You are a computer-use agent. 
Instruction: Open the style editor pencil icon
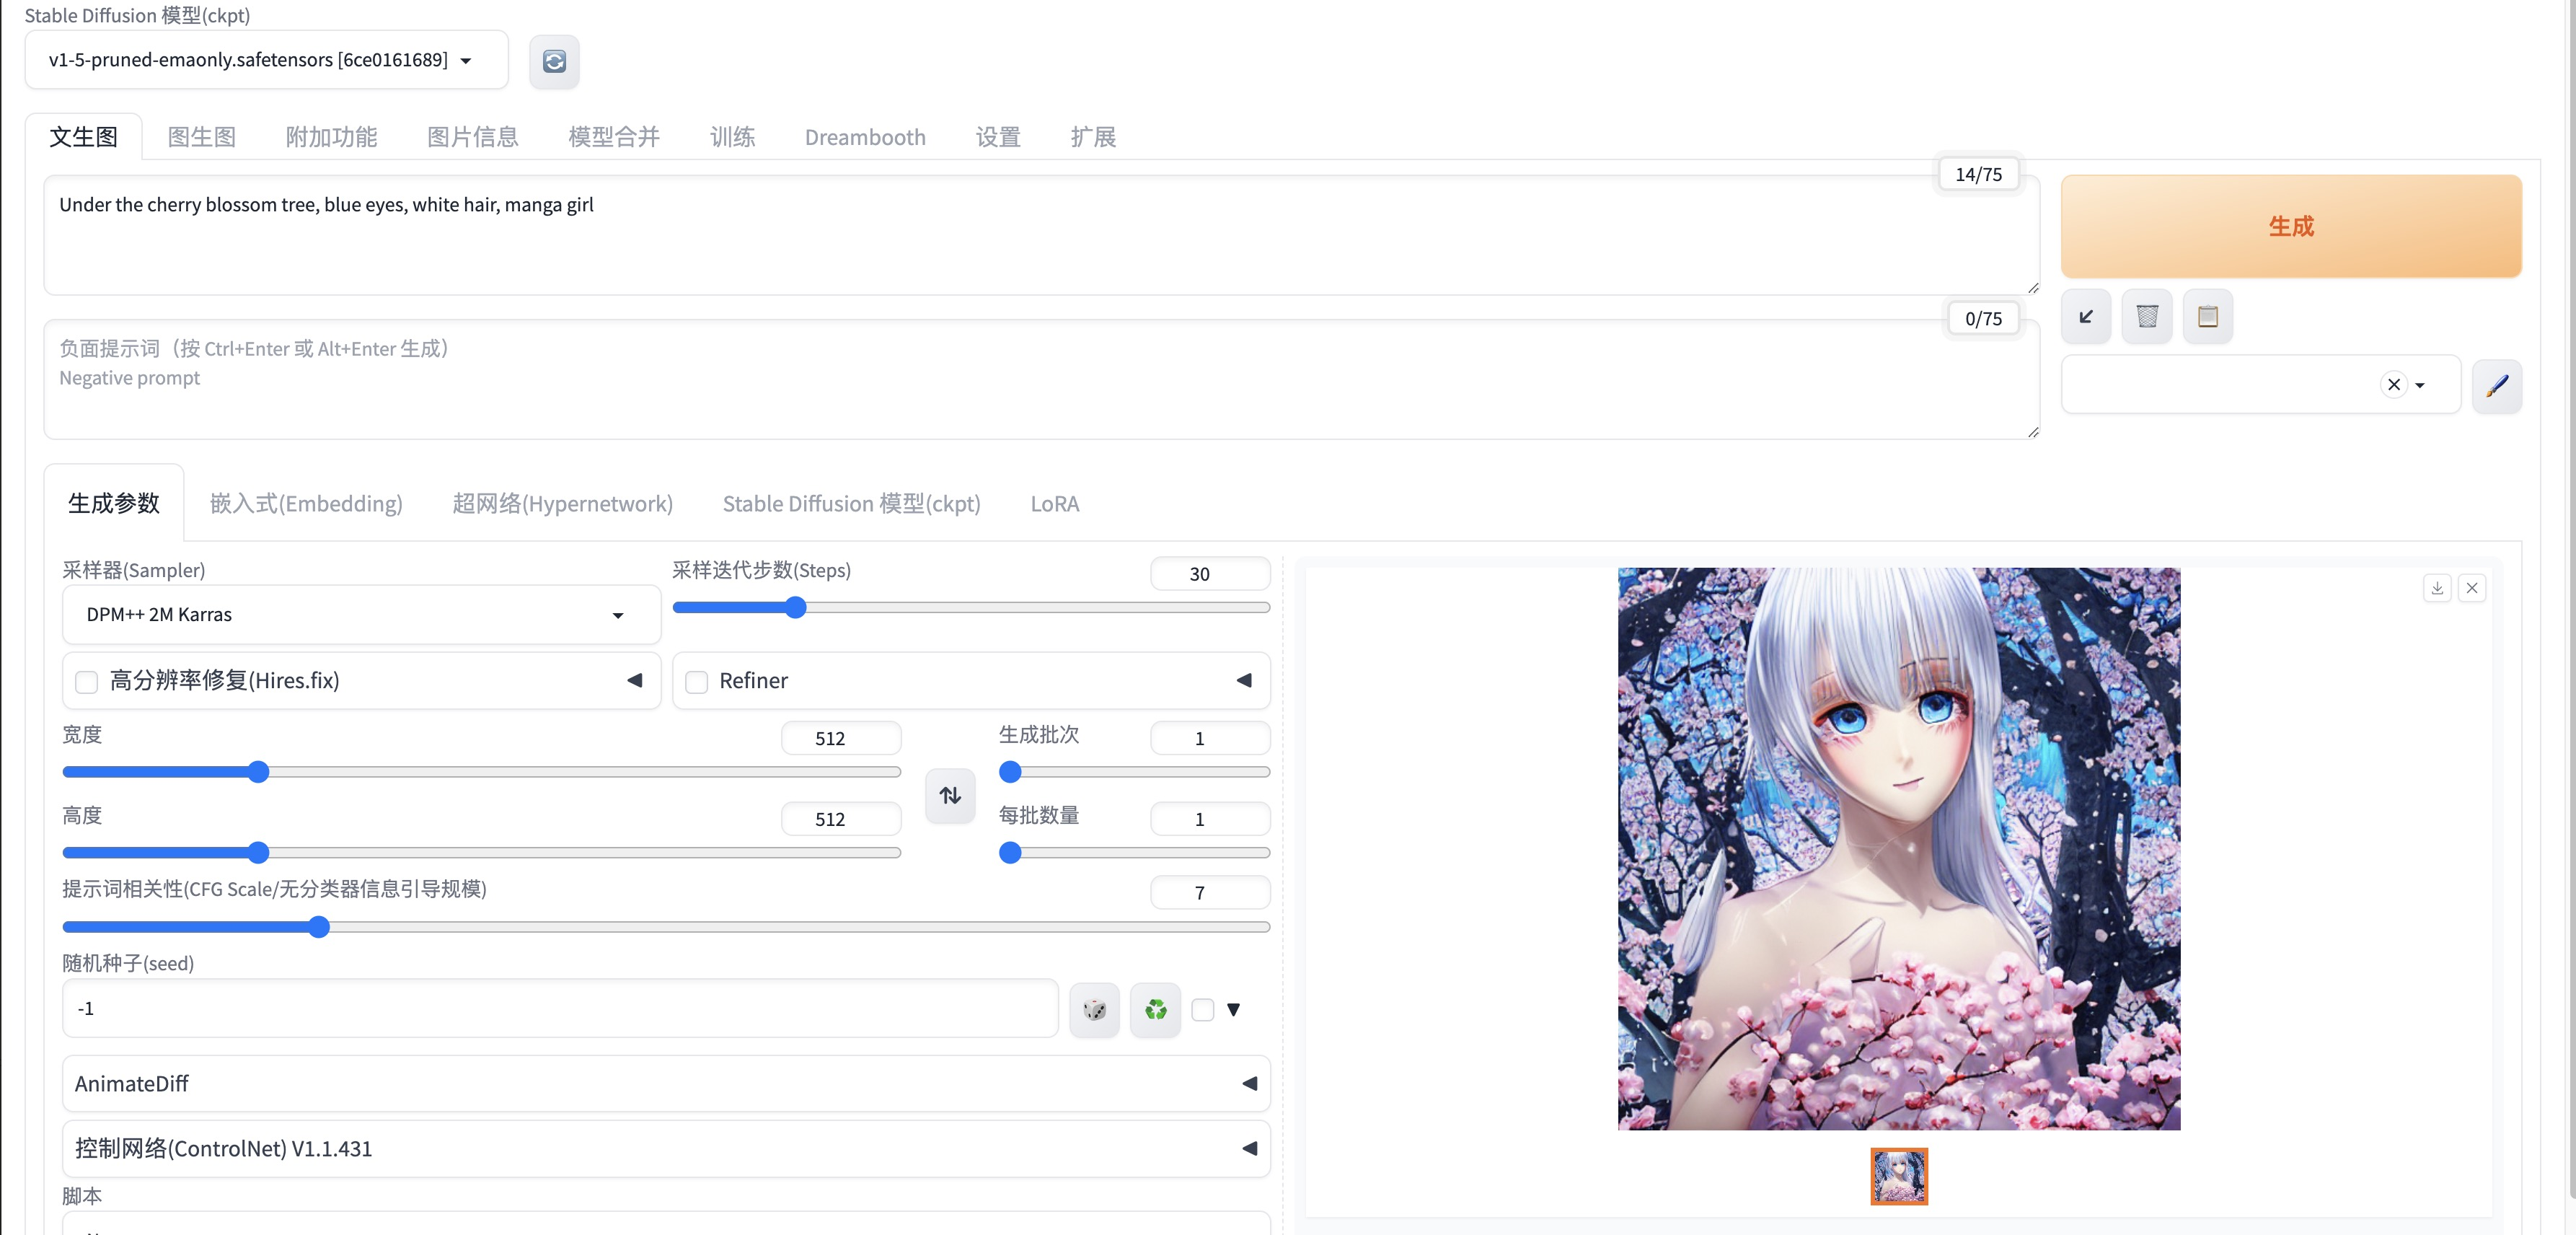coord(2497,386)
